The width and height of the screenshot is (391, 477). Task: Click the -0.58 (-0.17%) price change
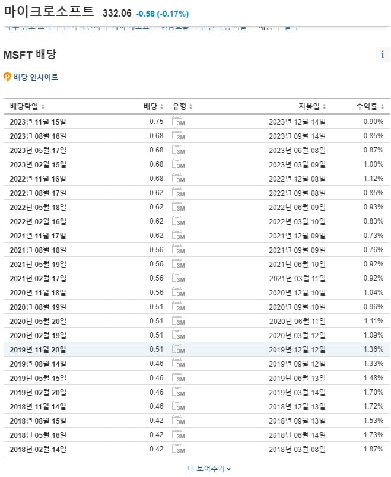[163, 14]
